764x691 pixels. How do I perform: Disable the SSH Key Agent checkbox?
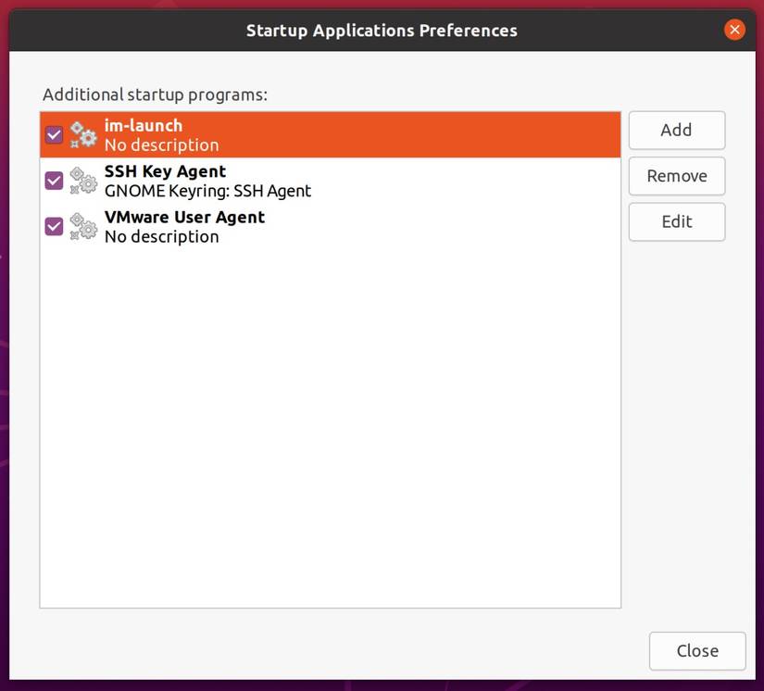coord(53,181)
